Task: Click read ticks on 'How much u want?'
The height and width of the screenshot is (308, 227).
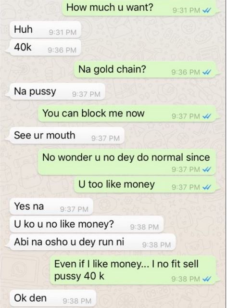Action: coord(206,11)
